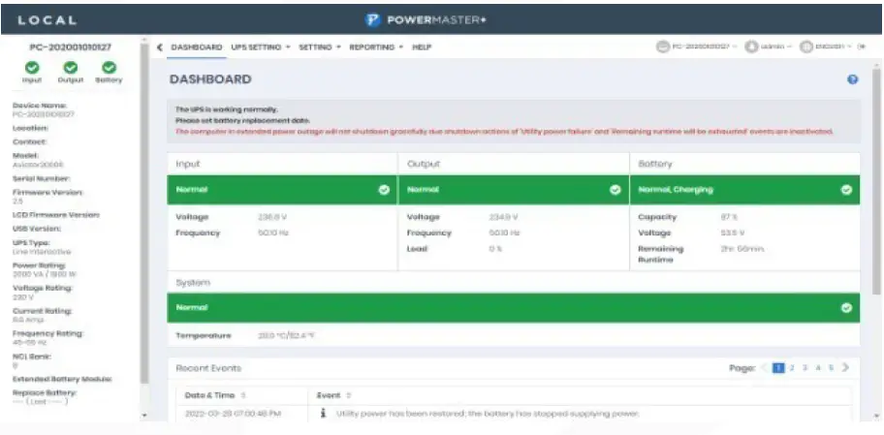Click the sidebar vertical scrollbar
Screen dimensions: 884x435
[143, 214]
